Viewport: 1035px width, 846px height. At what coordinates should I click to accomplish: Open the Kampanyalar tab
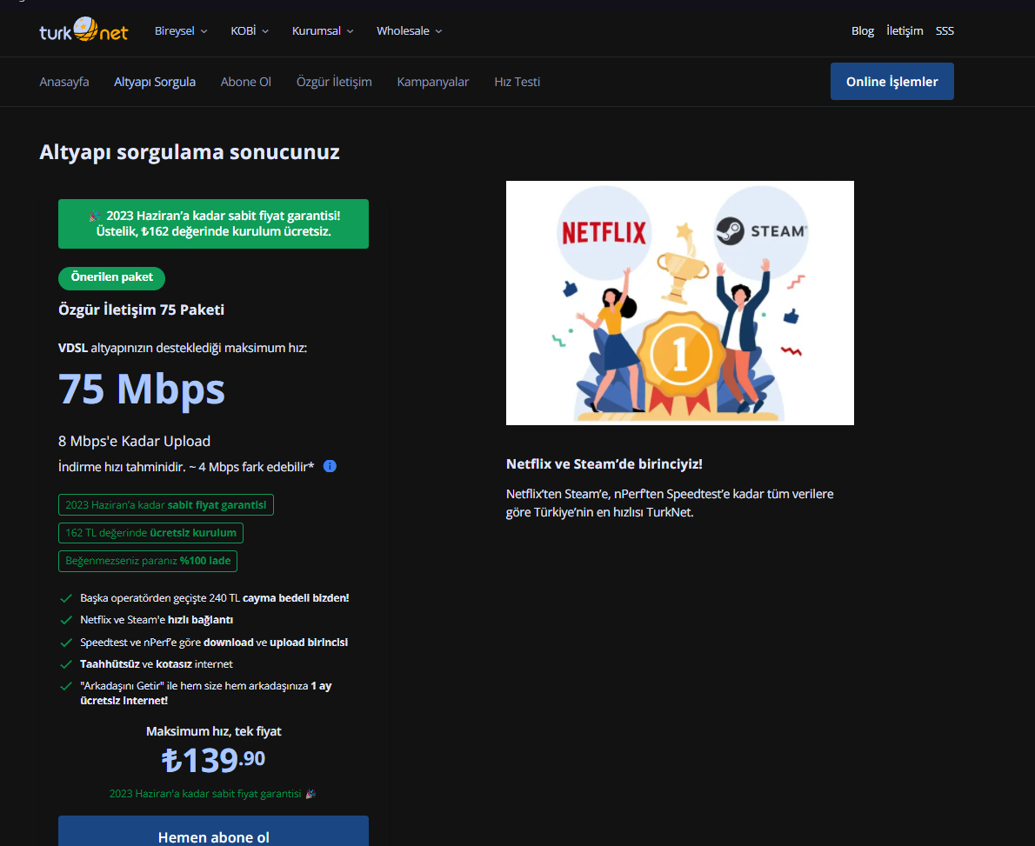pos(433,82)
